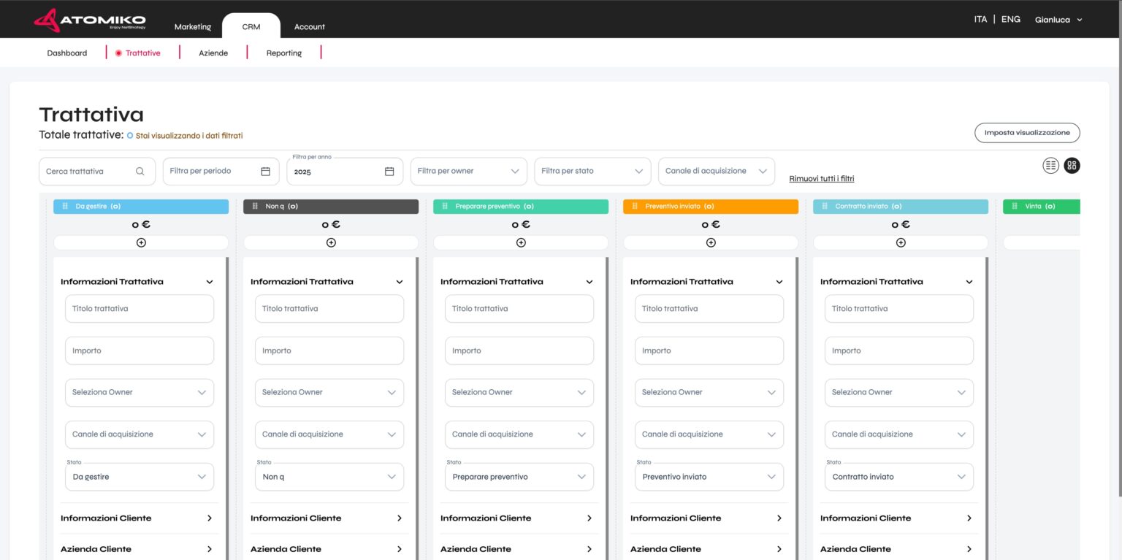Open Filtra per stato dropdown

click(x=592, y=172)
